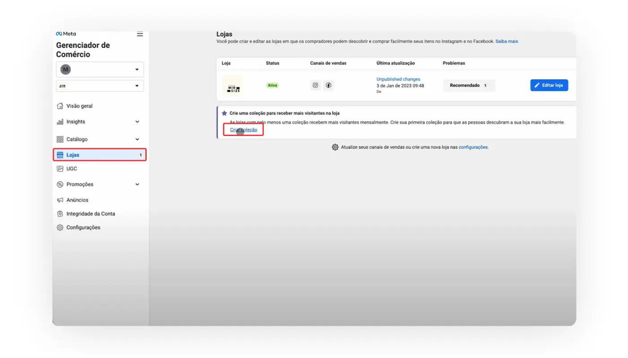
Task: Click the UGC image icon
Action: (x=60, y=169)
